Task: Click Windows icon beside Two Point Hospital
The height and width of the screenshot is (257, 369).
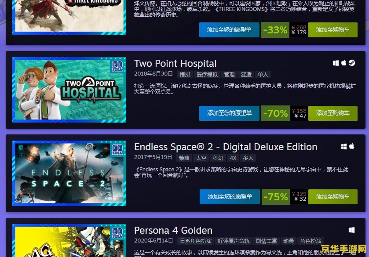Action: pyautogui.click(x=336, y=63)
